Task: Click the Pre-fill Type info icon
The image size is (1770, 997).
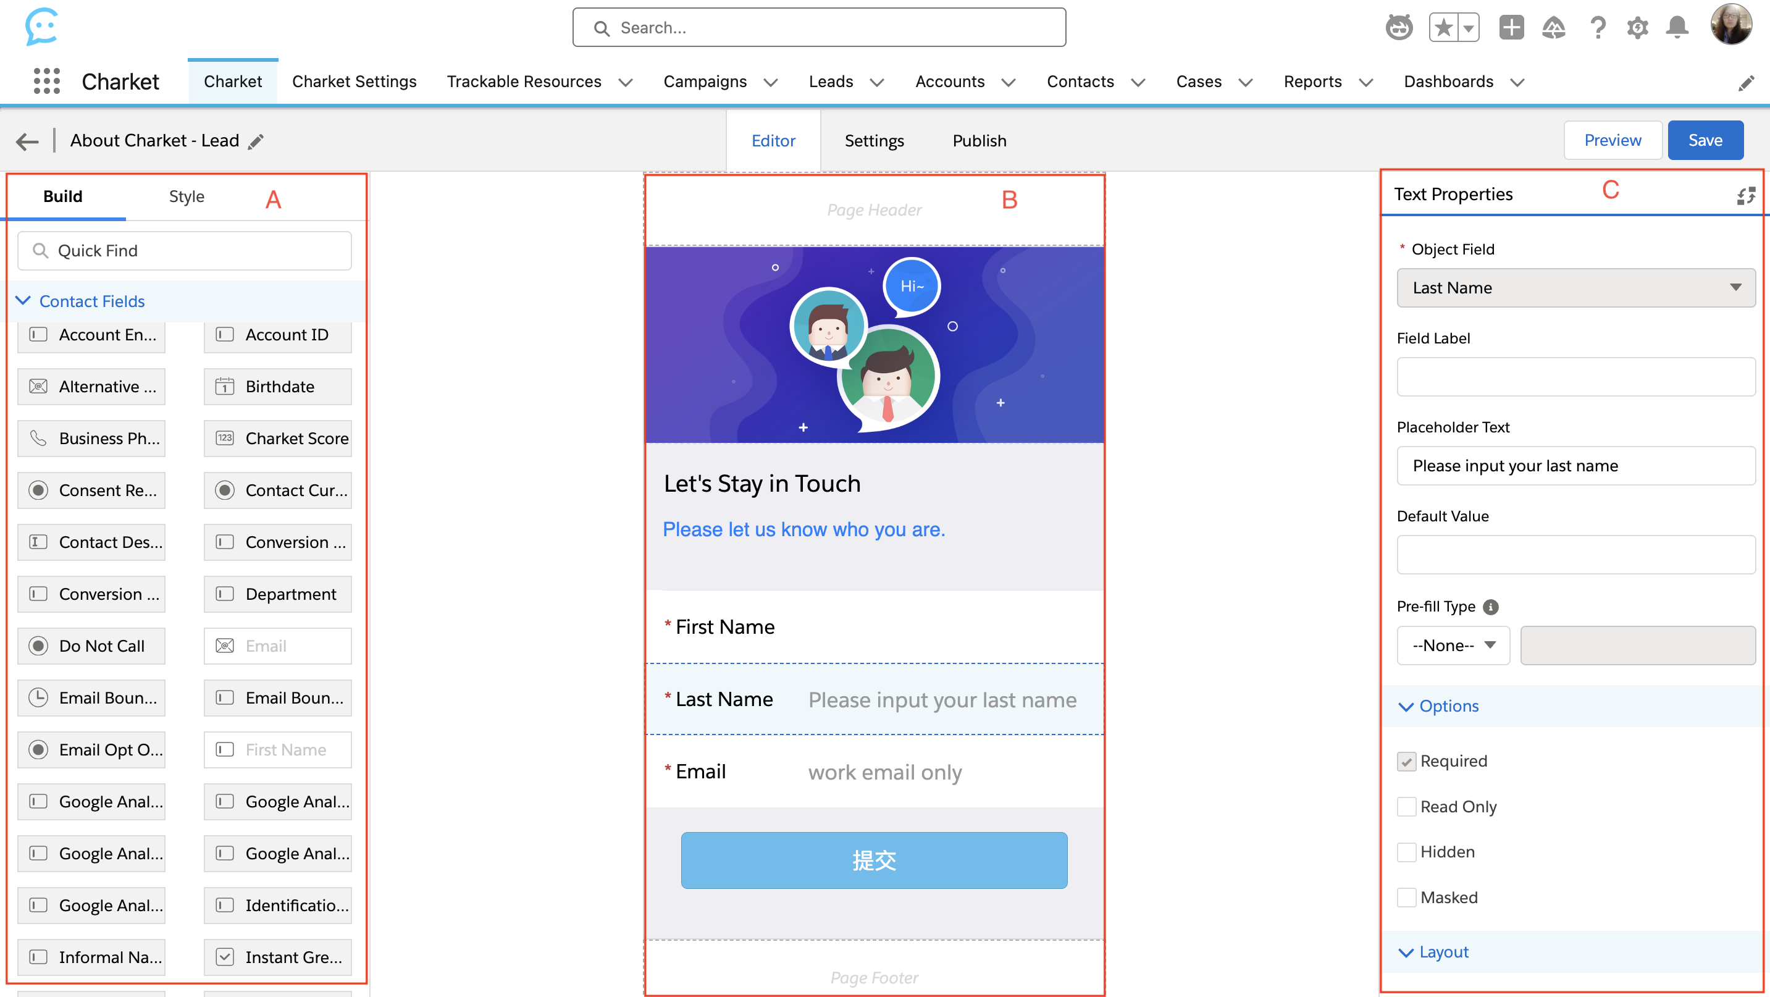Action: click(x=1490, y=607)
